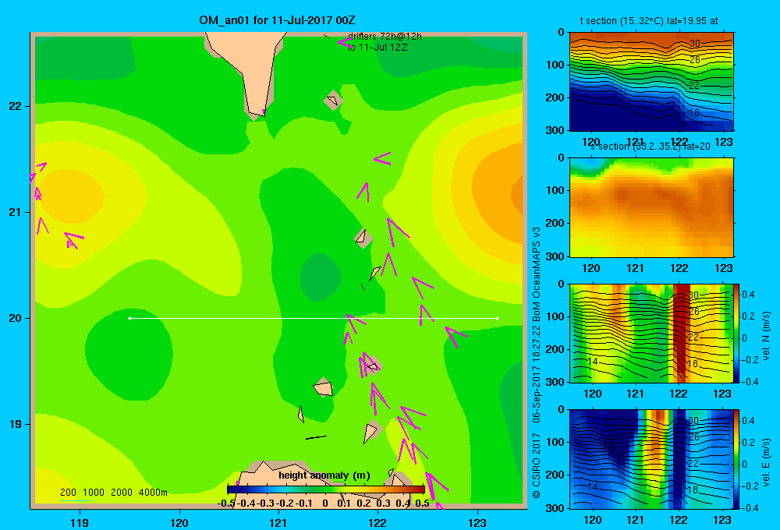The height and width of the screenshot is (530, 780).
Task: Click the "0.4" tick on vel. N scale
Action: pyautogui.click(x=749, y=295)
